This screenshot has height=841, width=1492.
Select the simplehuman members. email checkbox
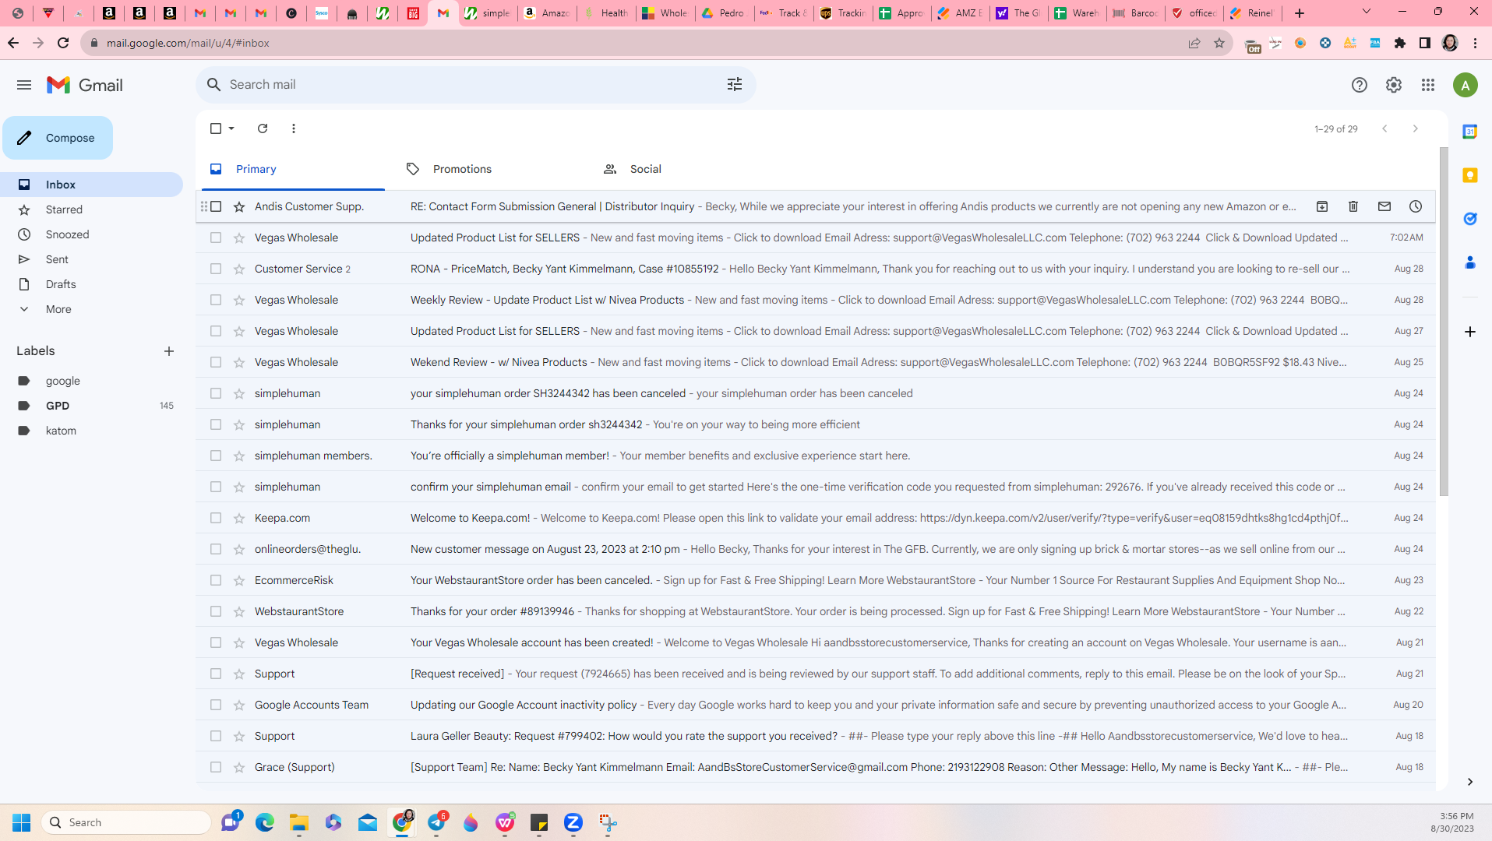(x=216, y=456)
